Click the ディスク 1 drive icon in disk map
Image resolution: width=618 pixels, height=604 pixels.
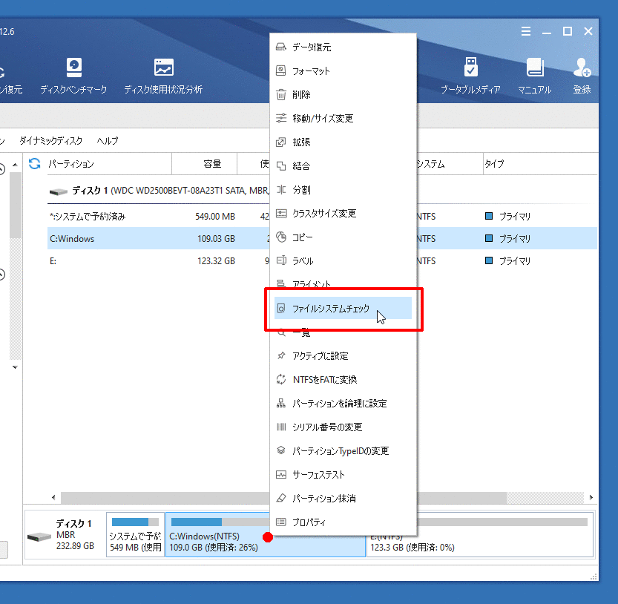(x=38, y=536)
